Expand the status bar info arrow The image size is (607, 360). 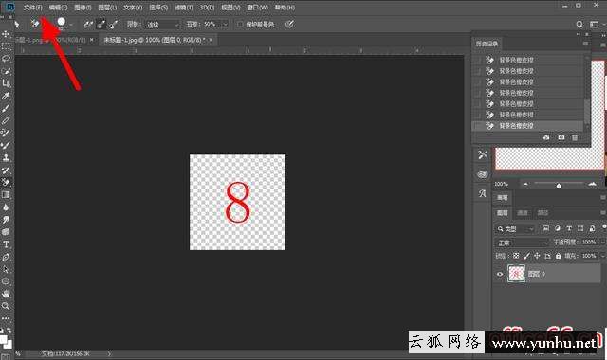[109, 353]
